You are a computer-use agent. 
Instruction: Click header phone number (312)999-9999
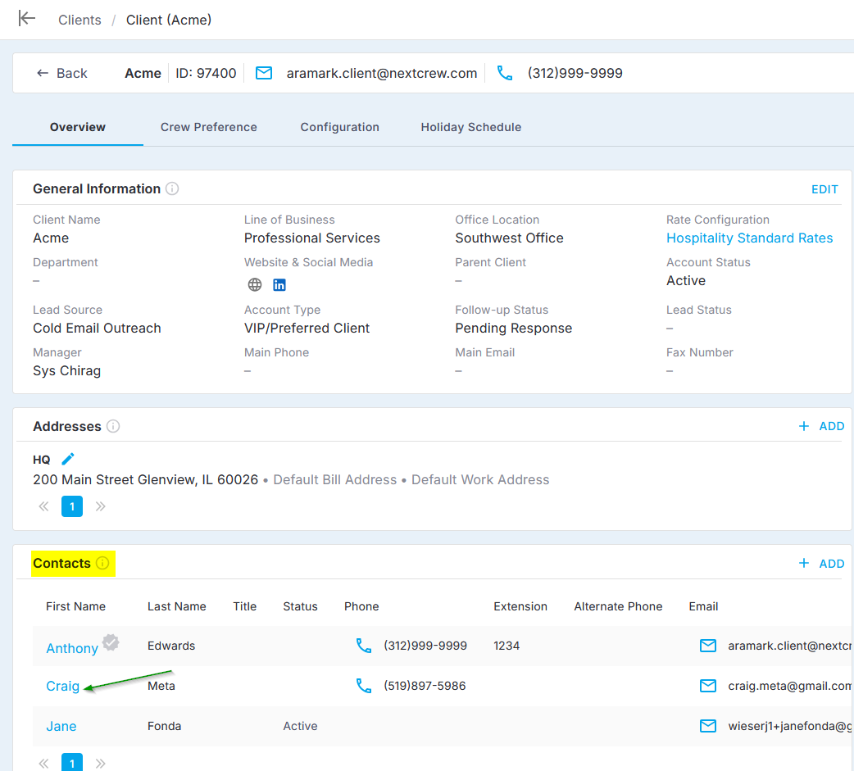575,73
